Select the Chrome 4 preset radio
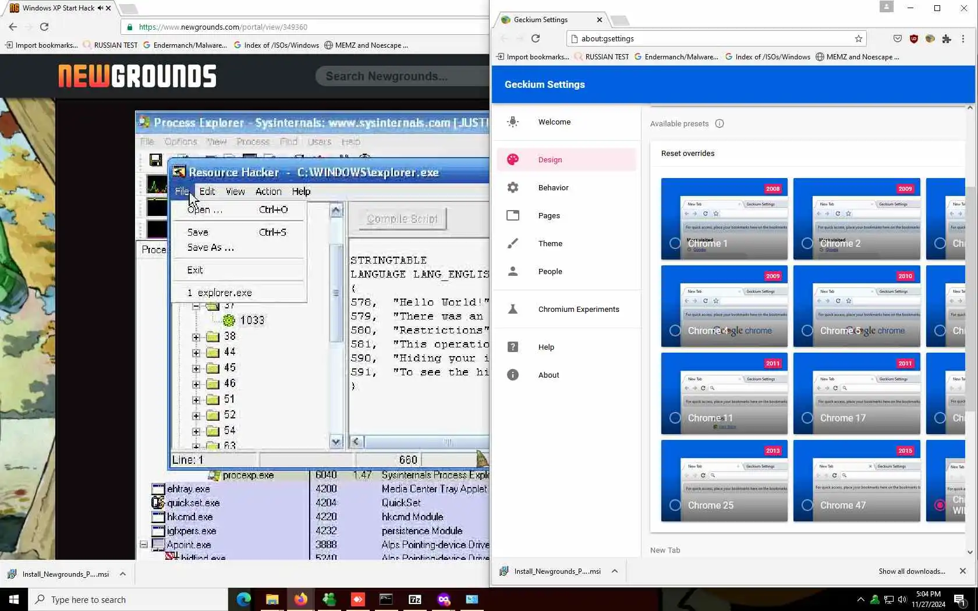 tap(675, 331)
